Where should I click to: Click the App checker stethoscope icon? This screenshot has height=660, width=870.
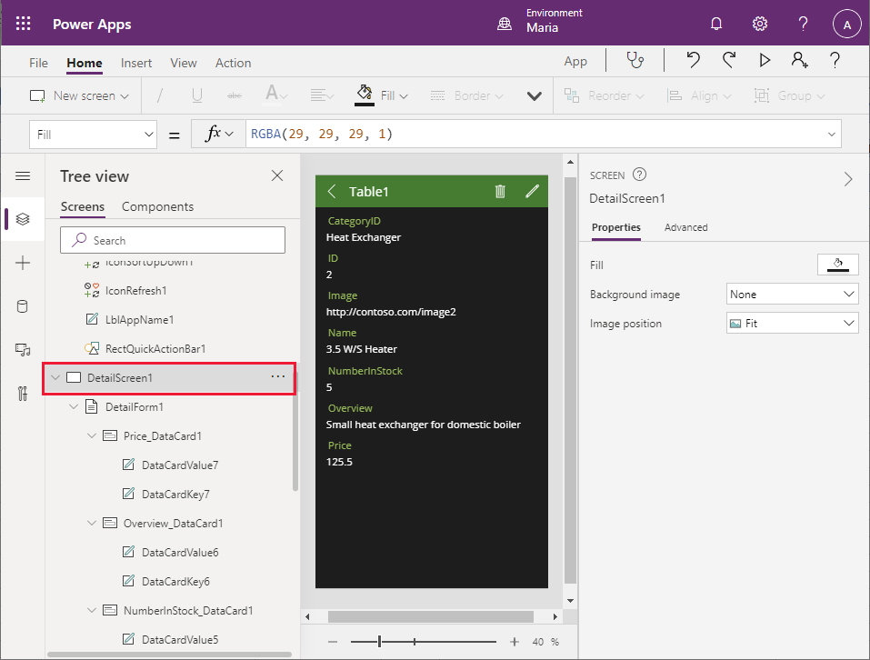coord(635,61)
